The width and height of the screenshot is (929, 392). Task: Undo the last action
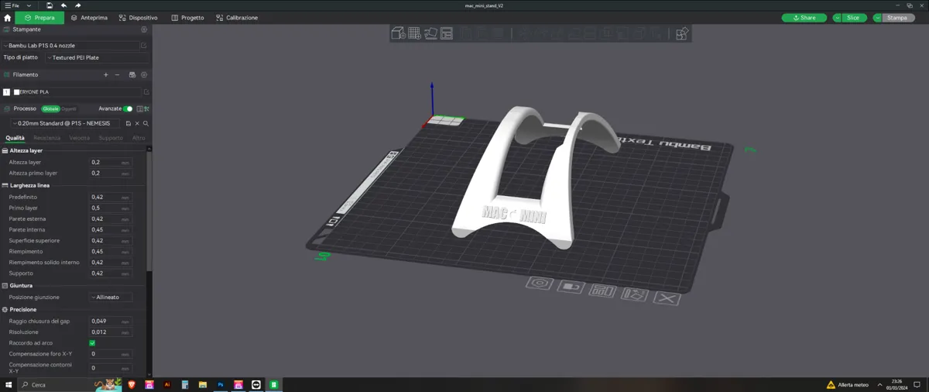coord(63,5)
